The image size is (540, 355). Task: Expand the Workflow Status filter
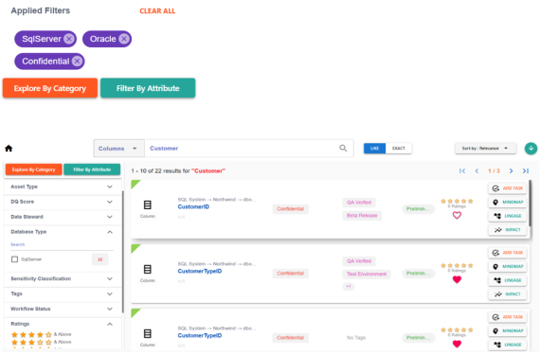[x=62, y=309]
